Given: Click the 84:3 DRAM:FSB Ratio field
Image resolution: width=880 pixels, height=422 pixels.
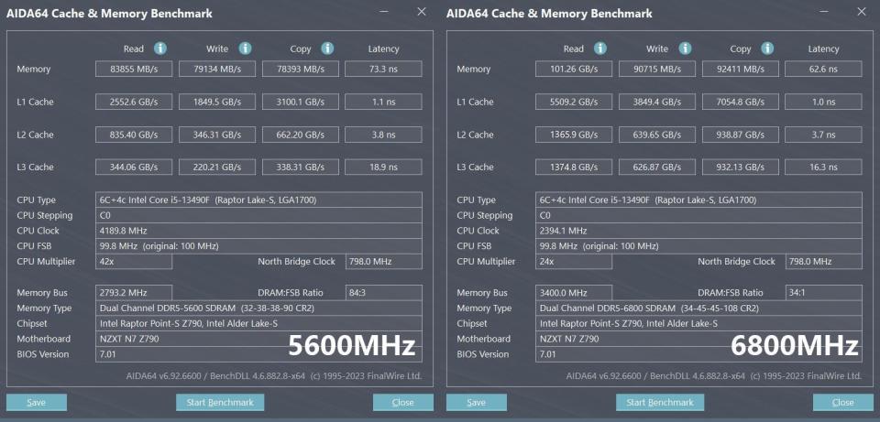Looking at the screenshot, I should click(383, 293).
